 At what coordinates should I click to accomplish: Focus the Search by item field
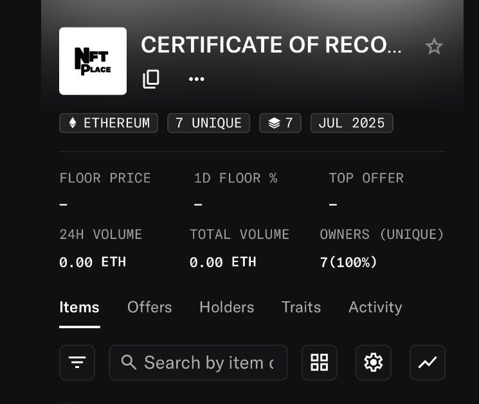198,362
